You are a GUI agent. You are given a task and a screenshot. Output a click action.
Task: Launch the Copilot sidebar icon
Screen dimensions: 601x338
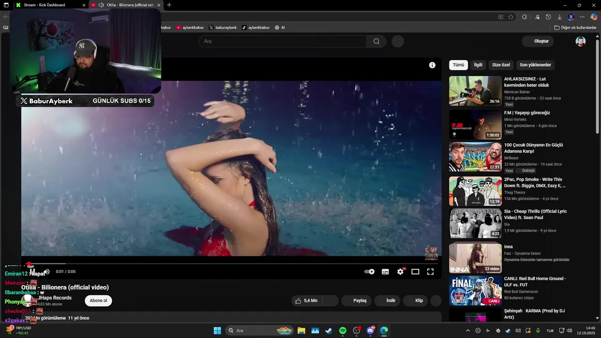tap(594, 17)
